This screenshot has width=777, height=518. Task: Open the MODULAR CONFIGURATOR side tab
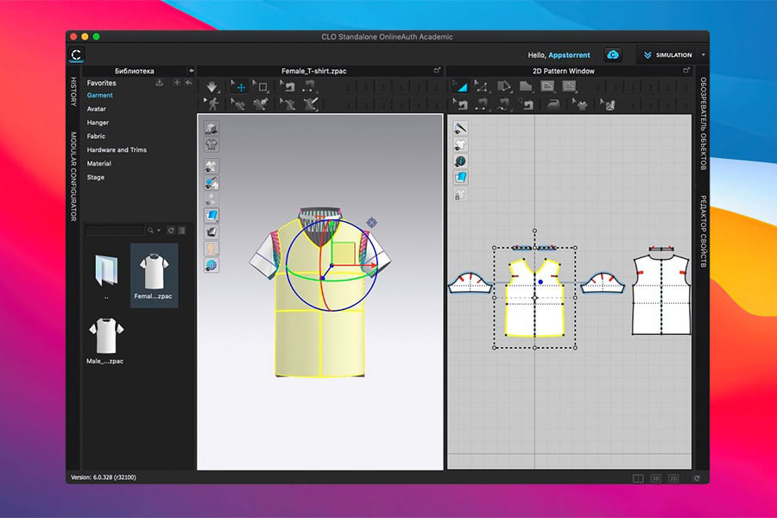pos(73,177)
